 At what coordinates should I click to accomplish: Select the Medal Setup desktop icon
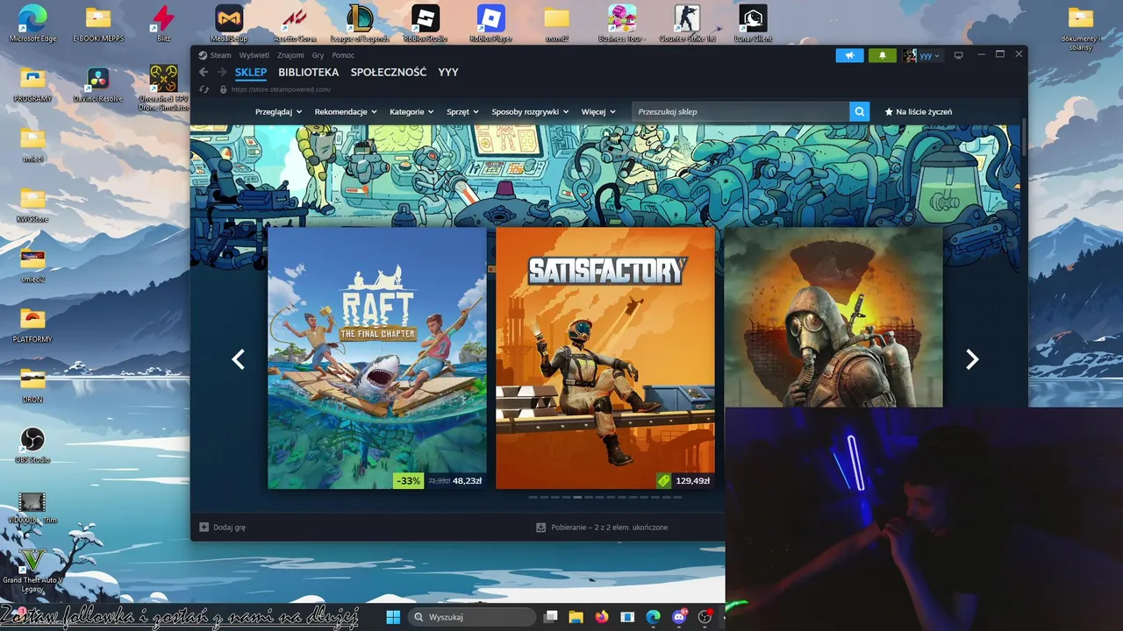tap(229, 24)
